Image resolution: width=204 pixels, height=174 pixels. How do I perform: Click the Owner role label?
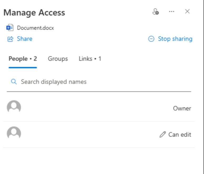[x=182, y=108]
